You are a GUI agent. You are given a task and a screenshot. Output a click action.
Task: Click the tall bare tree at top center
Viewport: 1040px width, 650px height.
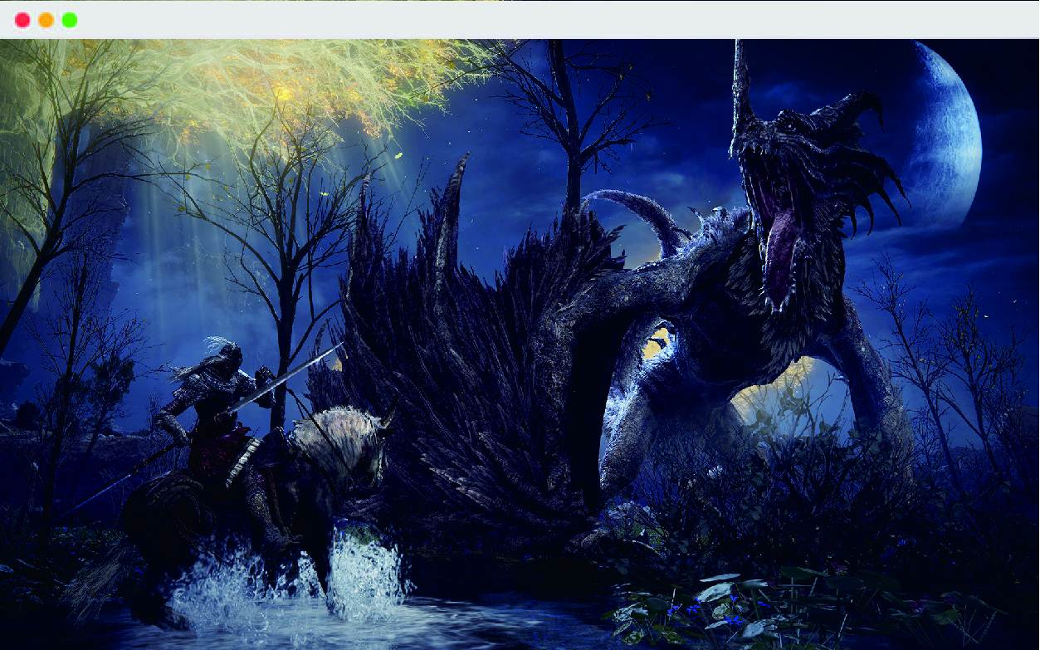(573, 125)
